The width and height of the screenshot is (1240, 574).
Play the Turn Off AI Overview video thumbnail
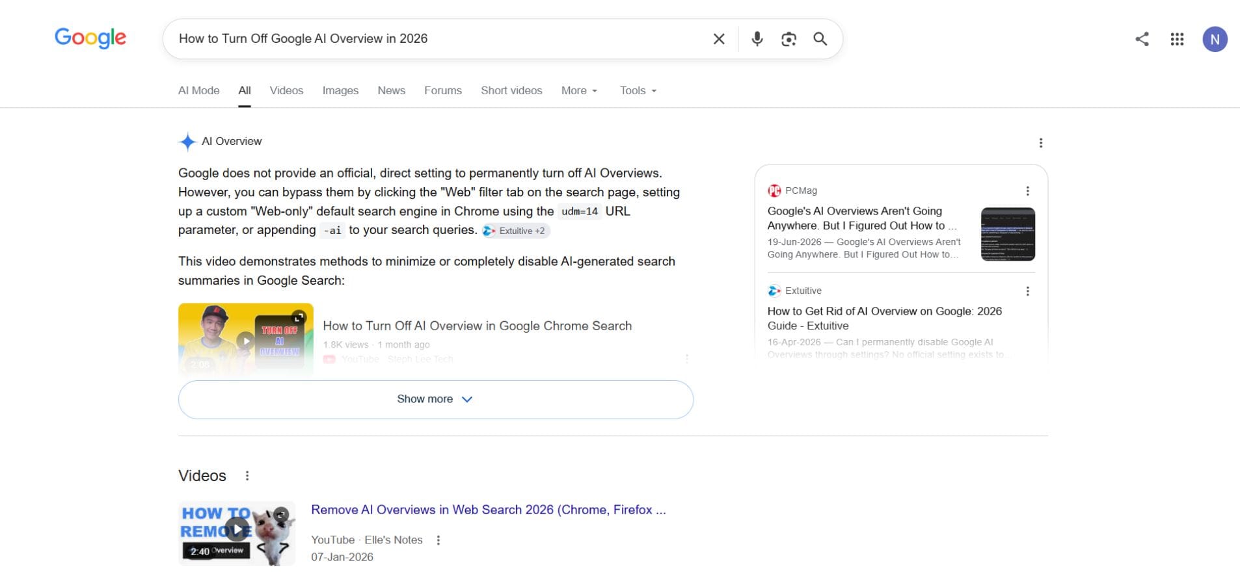tap(246, 340)
